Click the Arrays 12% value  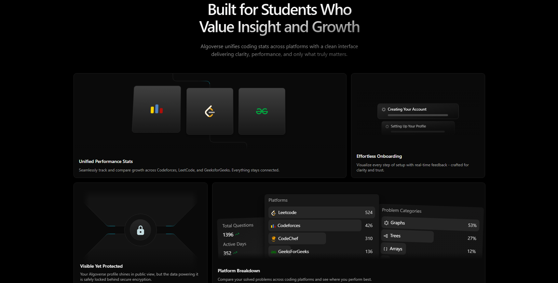tap(471, 251)
